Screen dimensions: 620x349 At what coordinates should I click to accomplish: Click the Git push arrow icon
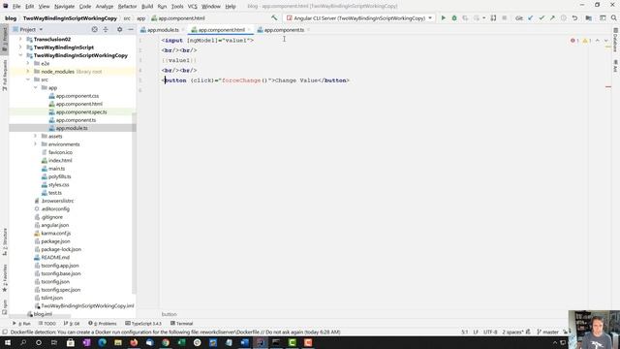pyautogui.click(x=552, y=18)
